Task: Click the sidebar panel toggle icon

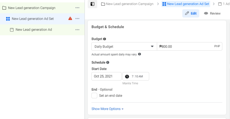Action: (93, 4)
